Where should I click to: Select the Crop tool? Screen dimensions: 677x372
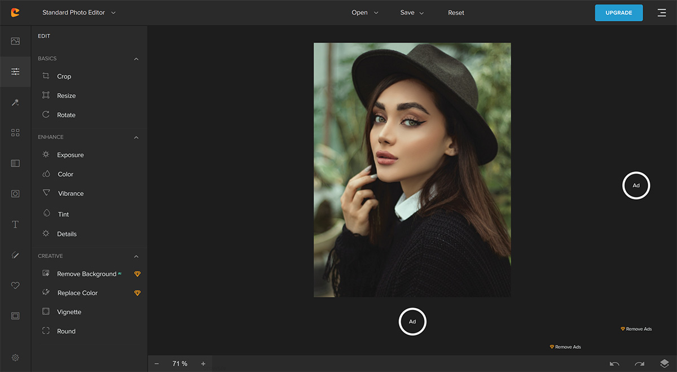click(64, 76)
